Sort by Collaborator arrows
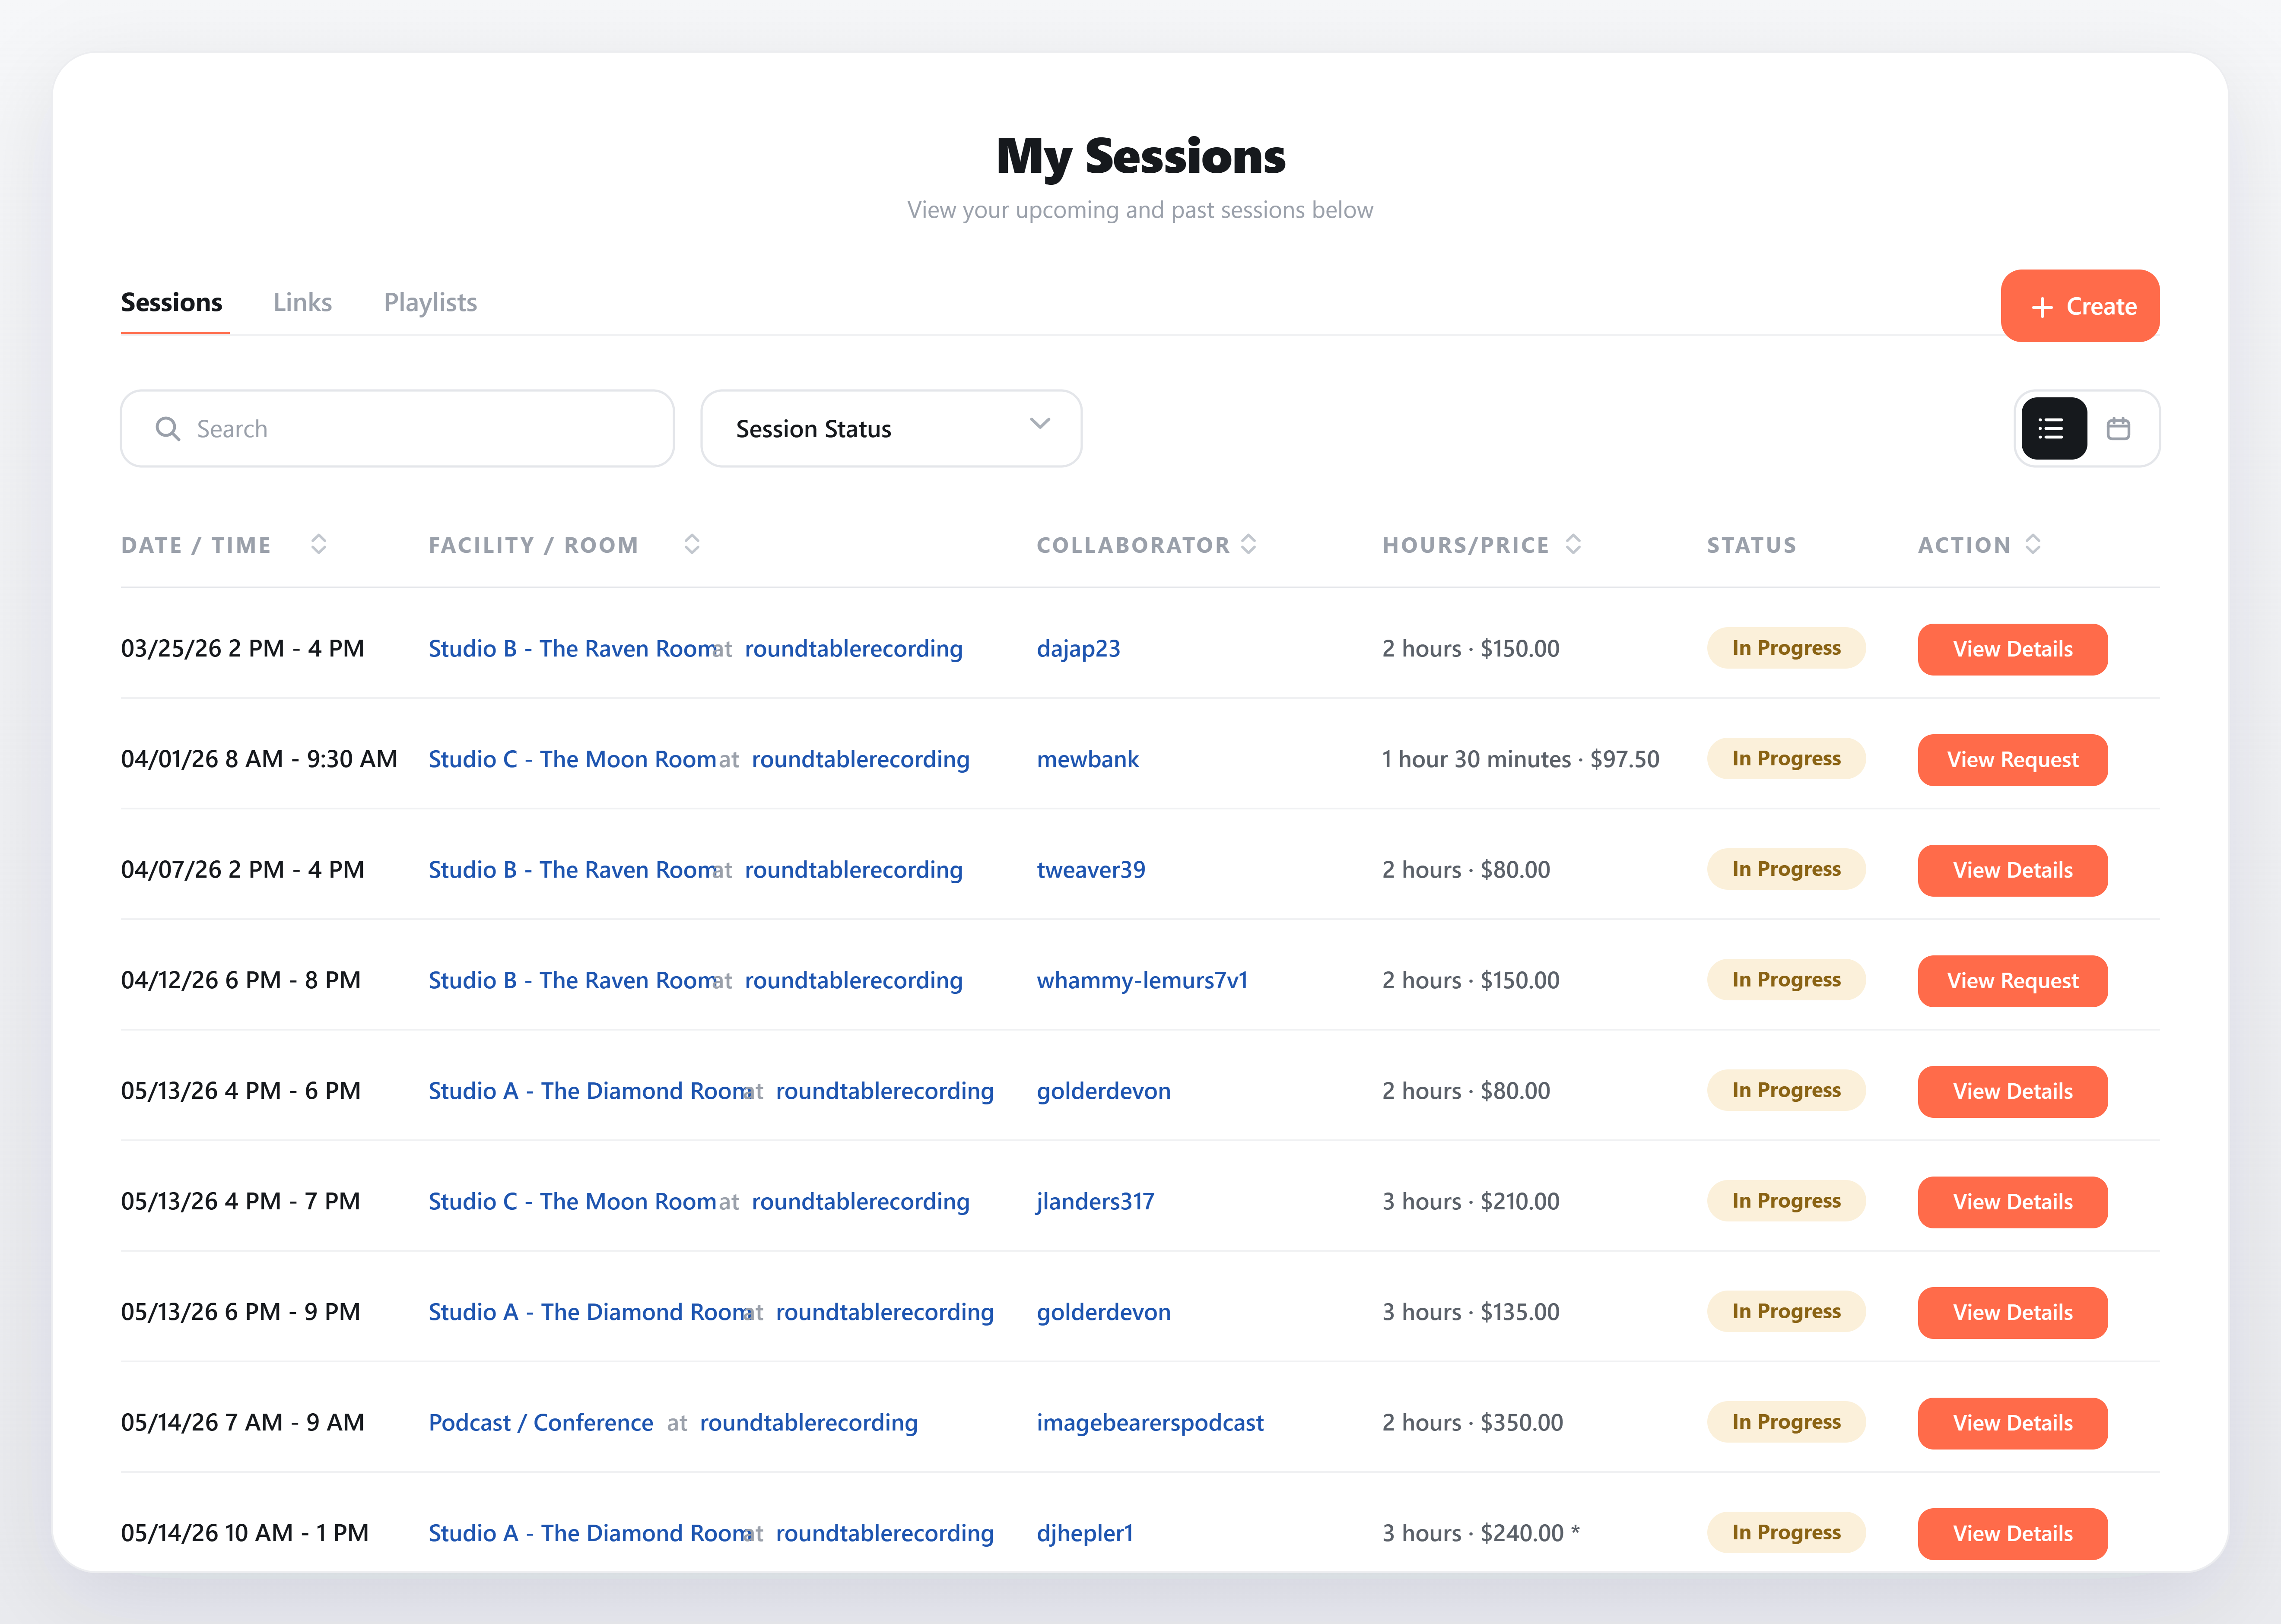The height and width of the screenshot is (1624, 2281). coord(1248,544)
